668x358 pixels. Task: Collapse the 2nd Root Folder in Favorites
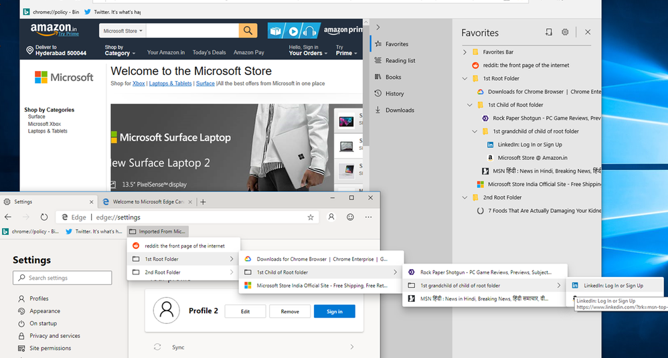tap(465, 197)
